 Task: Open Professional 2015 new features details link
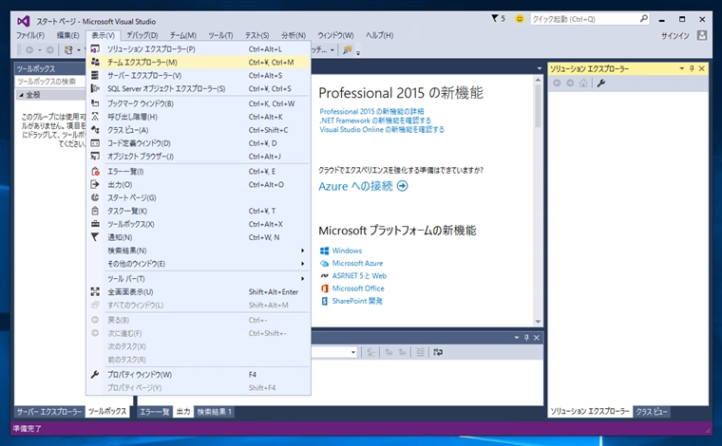coord(371,111)
